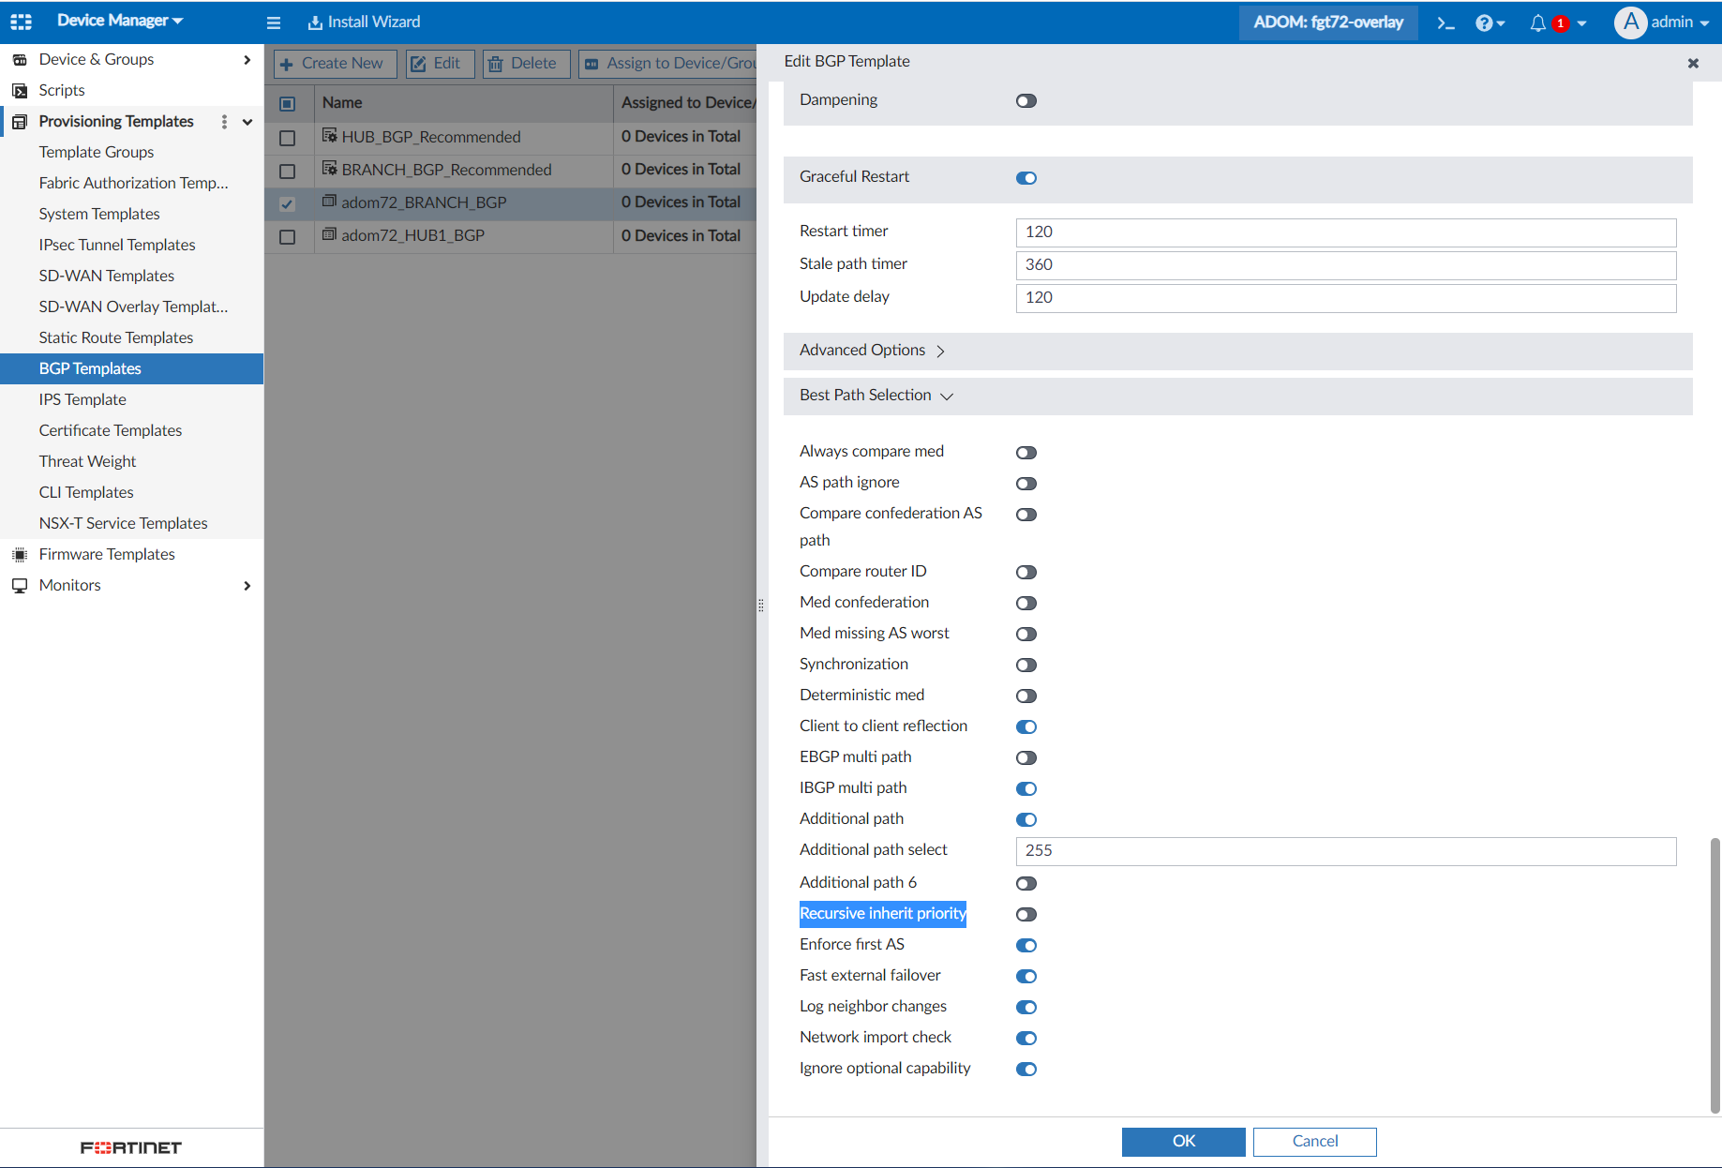The width and height of the screenshot is (1722, 1168).
Task: Expand the Monitors section
Action: pos(247,586)
